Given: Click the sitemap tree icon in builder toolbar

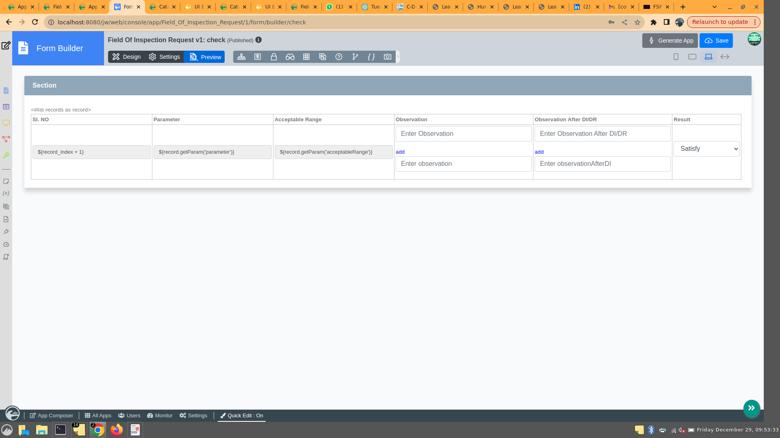Looking at the screenshot, I should [x=241, y=57].
